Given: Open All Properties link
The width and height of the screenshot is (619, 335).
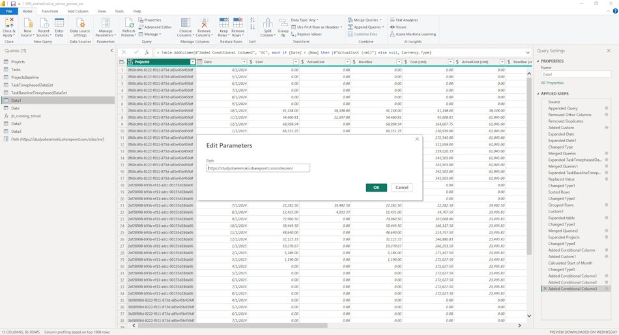Looking at the screenshot, I should click(553, 83).
